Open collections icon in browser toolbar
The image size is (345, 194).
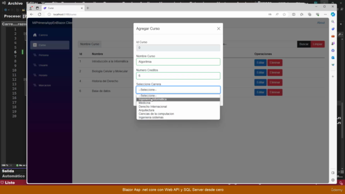click(309, 15)
